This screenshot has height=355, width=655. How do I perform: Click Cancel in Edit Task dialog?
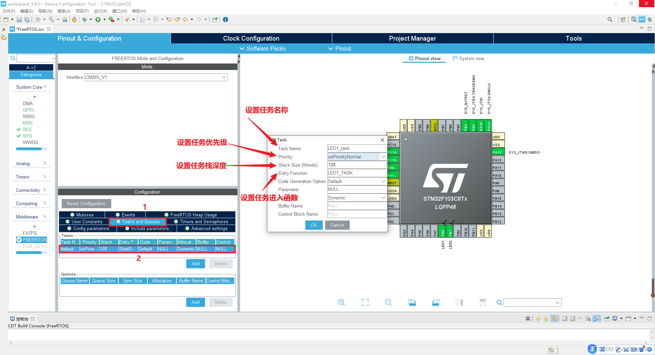coord(337,225)
